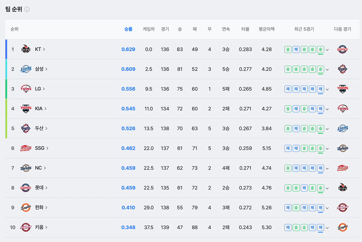Click the KT wiz logo beside the KT team name
Image resolution: width=362 pixels, height=242 pixels.
point(26,49)
